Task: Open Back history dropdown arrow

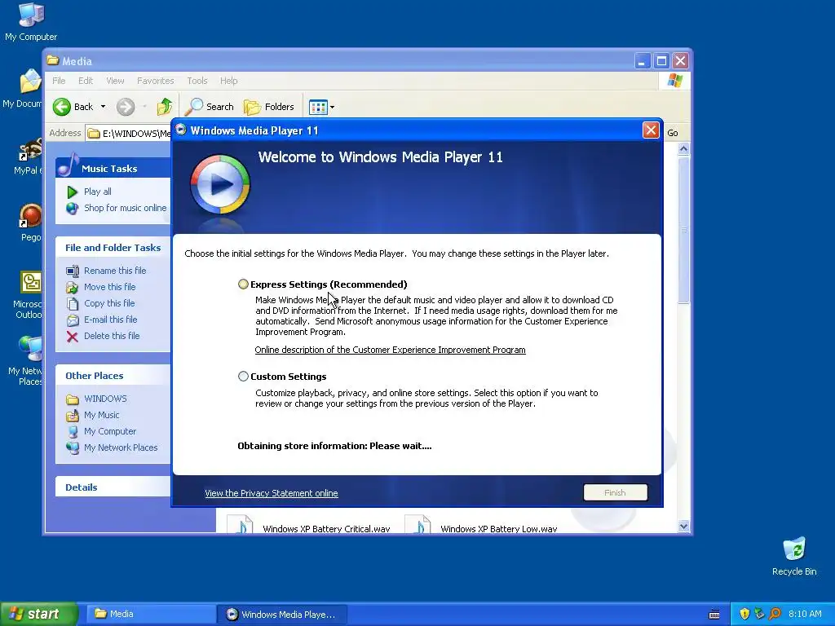Action: (103, 107)
